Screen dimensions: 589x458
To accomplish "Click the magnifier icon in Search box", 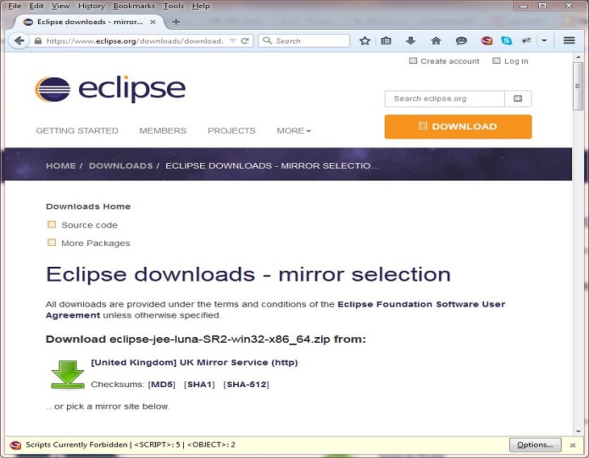I will [x=267, y=40].
